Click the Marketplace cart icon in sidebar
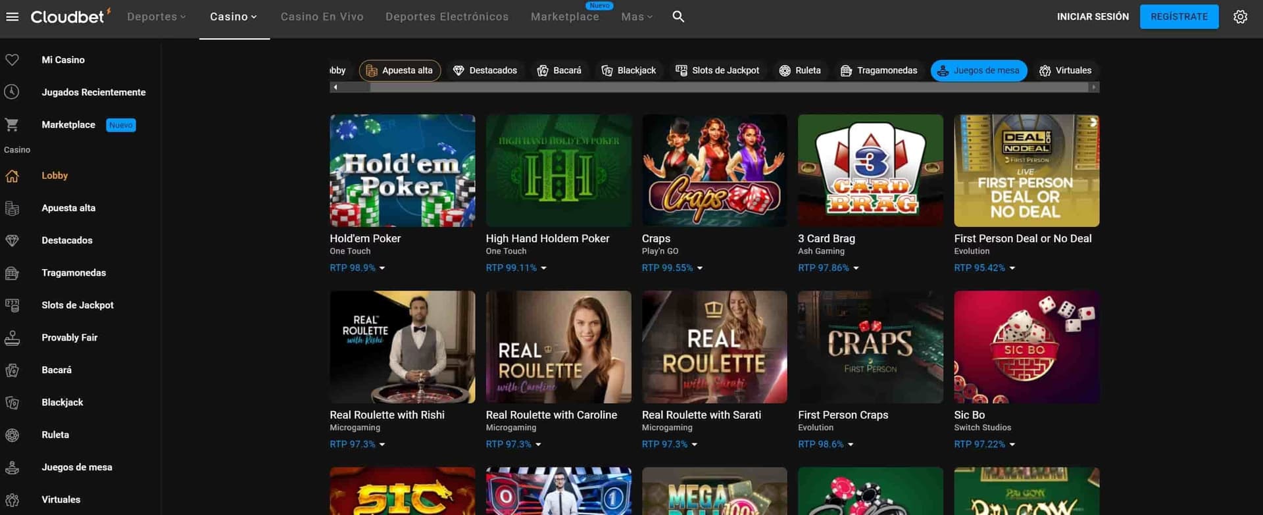 pyautogui.click(x=12, y=124)
